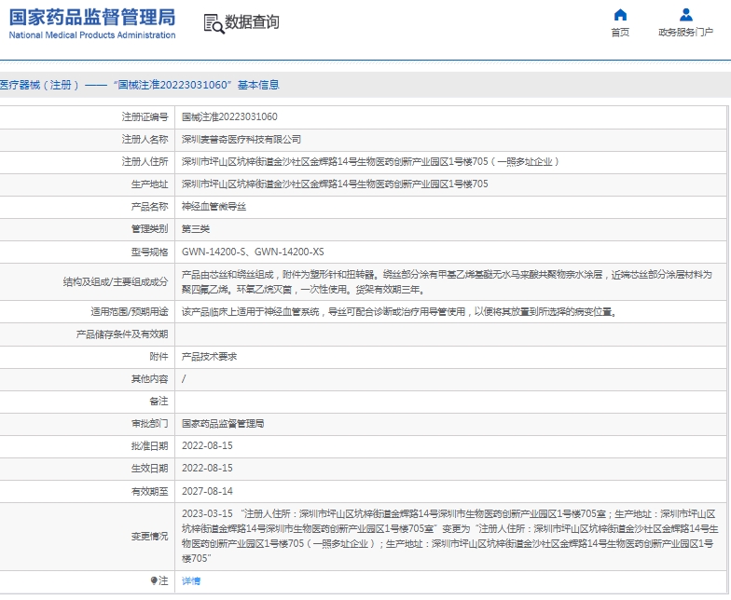Click the 变更情况 label cell
This screenshot has height=600, width=731.
pyautogui.click(x=149, y=537)
